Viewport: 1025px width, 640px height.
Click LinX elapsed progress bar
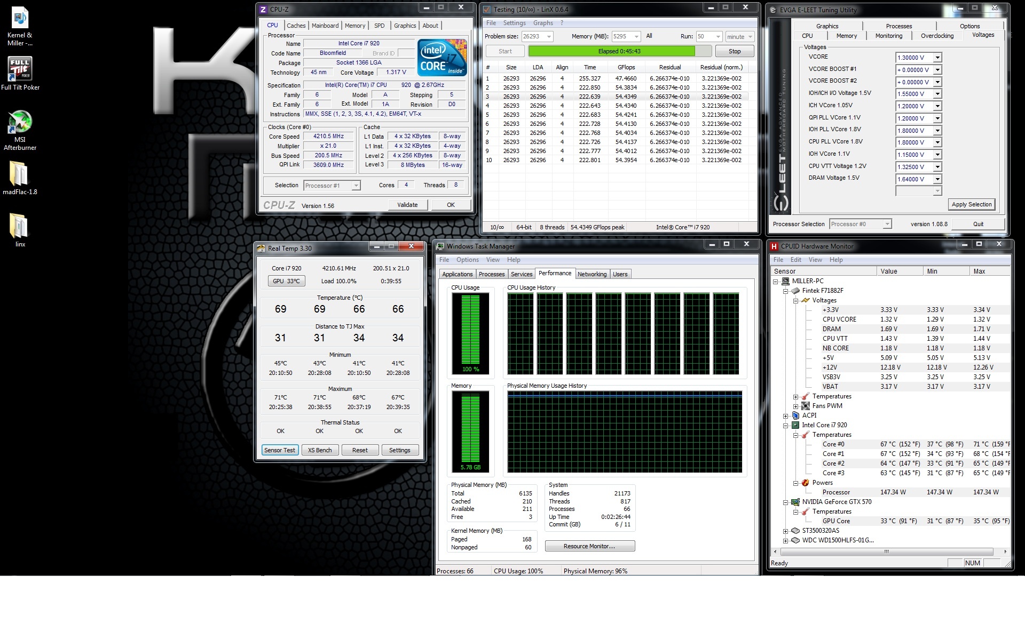click(x=620, y=51)
